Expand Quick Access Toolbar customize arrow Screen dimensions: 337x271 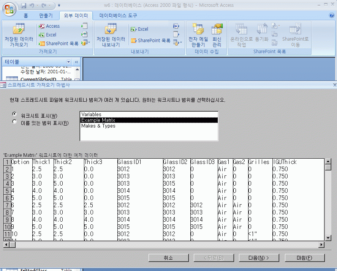(60, 6)
